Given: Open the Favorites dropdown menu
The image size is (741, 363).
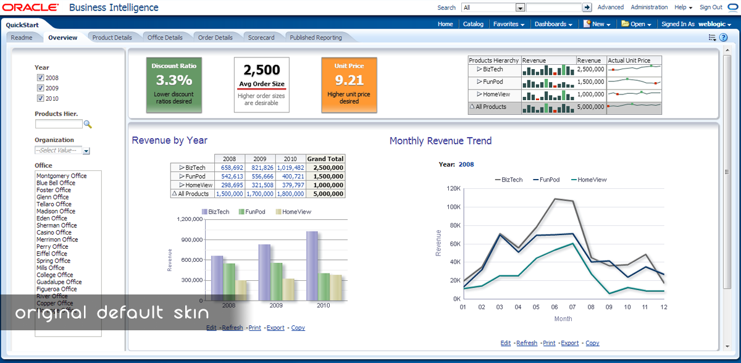Looking at the screenshot, I should 509,24.
